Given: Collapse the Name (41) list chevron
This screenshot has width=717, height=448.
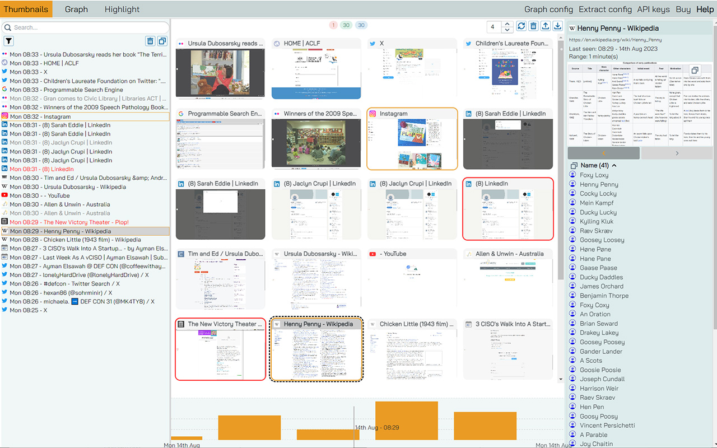Looking at the screenshot, I should (614, 166).
